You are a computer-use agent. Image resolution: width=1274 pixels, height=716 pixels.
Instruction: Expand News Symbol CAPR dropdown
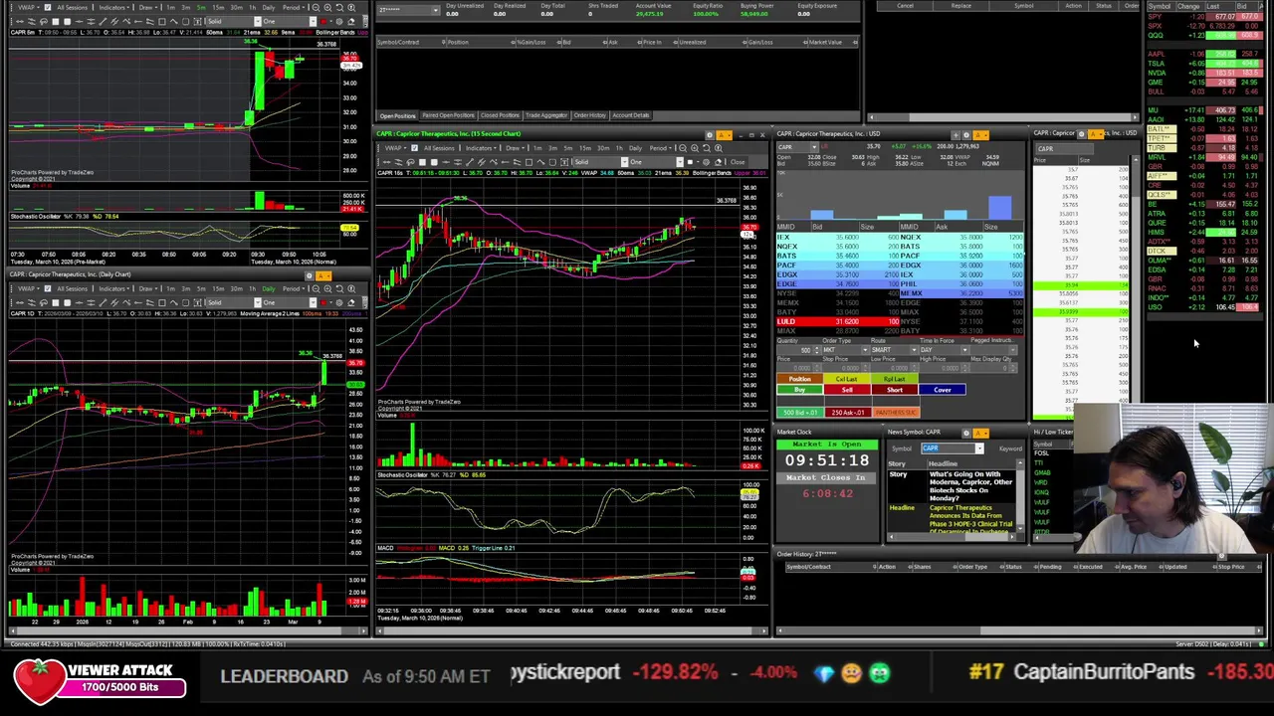pyautogui.click(x=978, y=448)
